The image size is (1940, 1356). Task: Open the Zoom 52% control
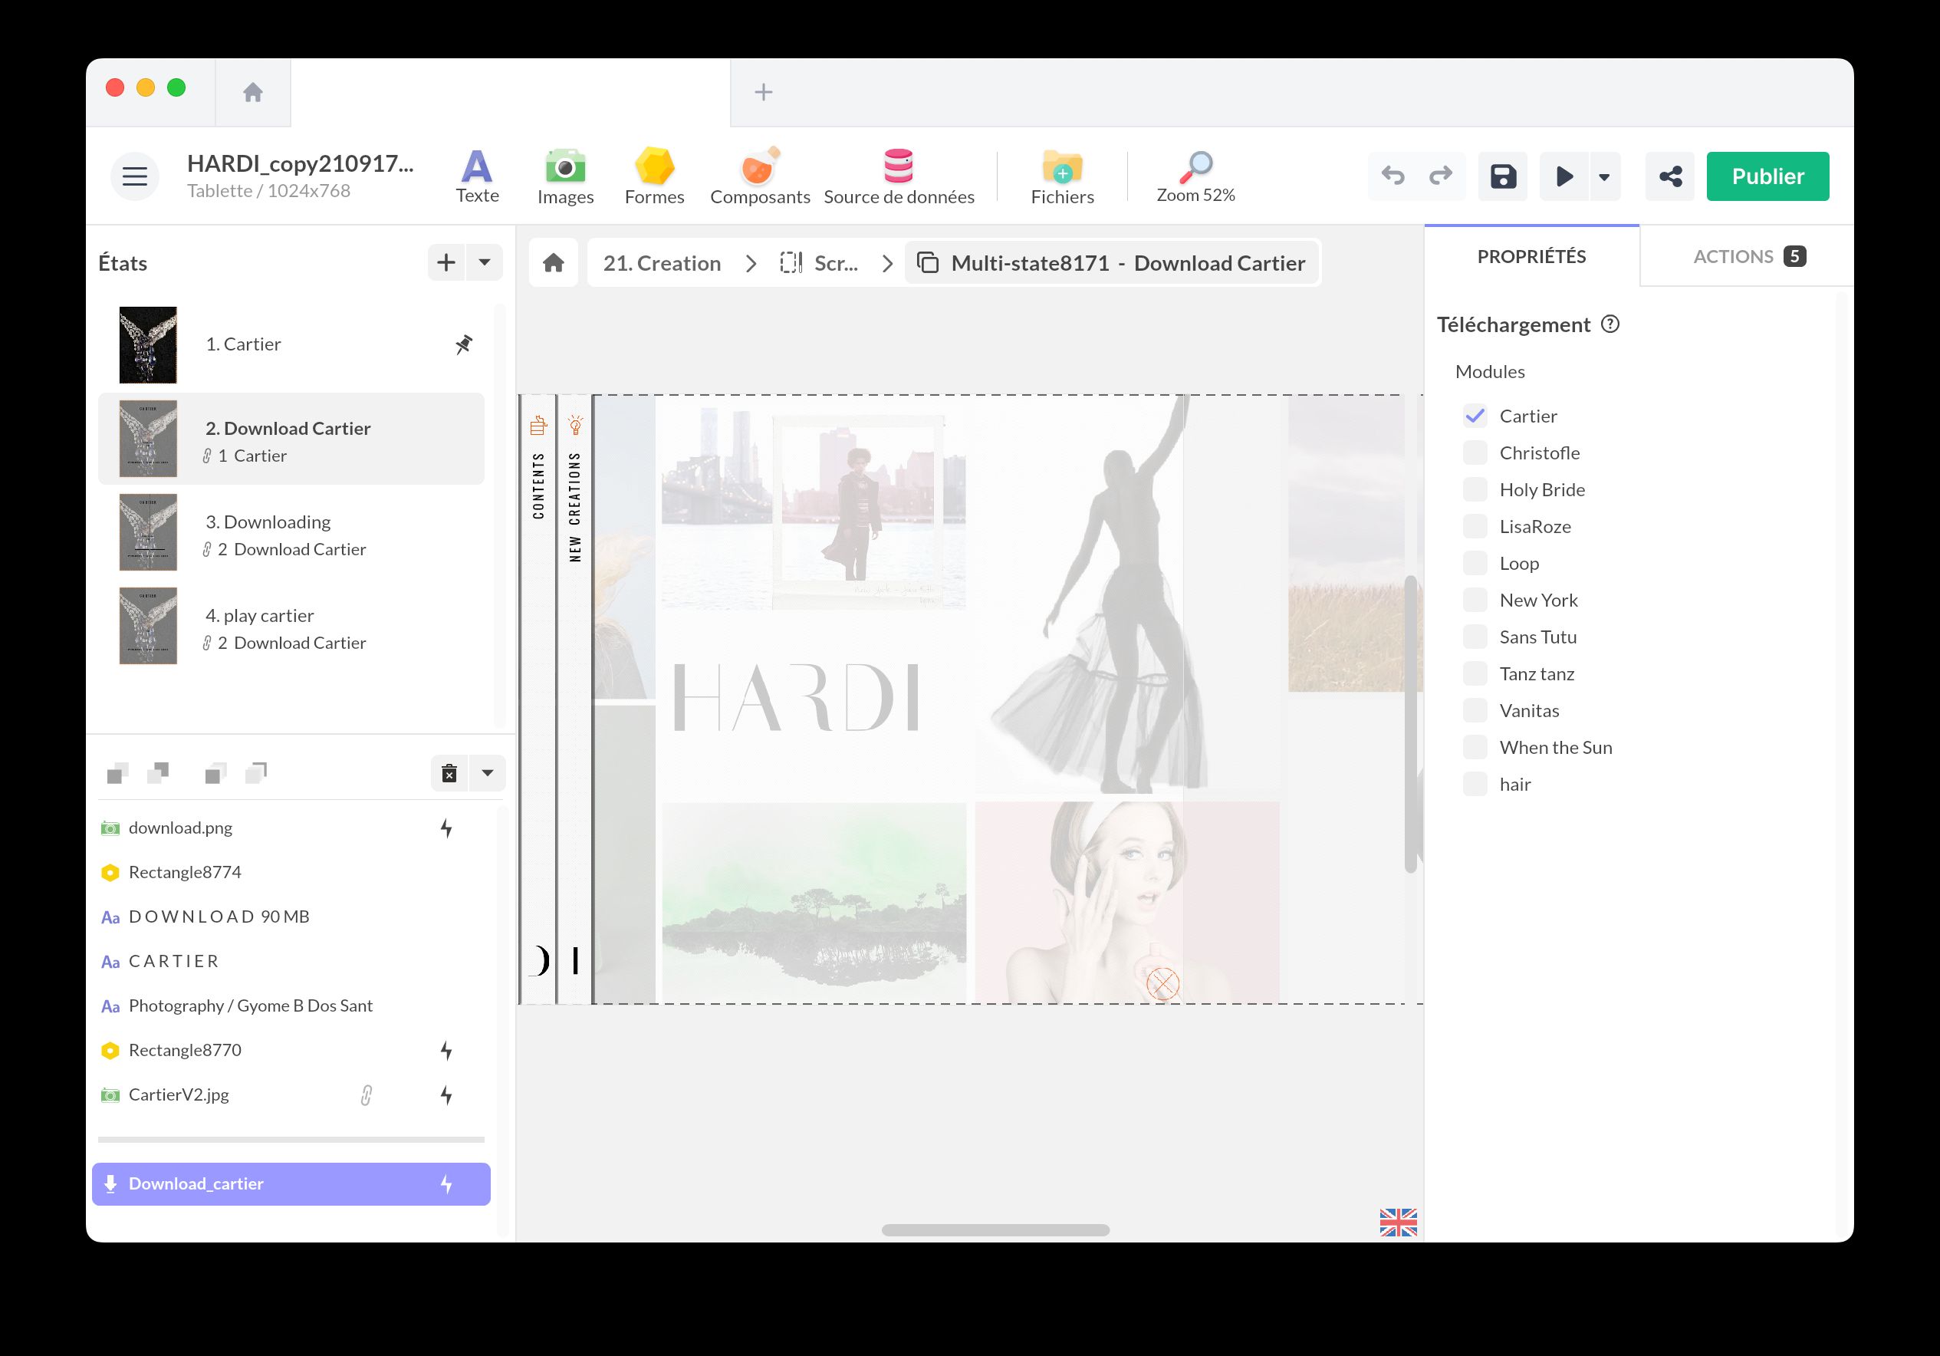click(1195, 175)
